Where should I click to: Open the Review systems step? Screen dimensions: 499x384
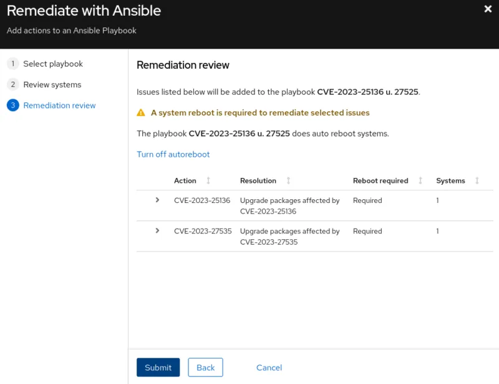coord(54,84)
